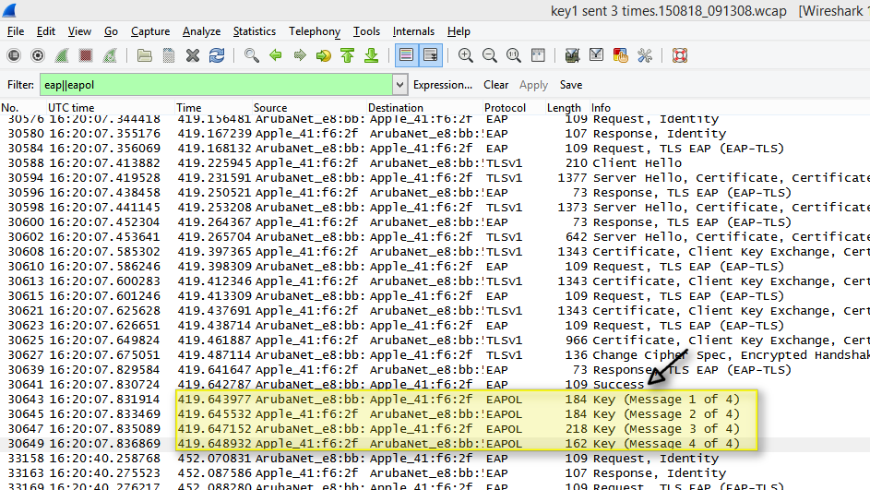Image resolution: width=870 pixels, height=490 pixels.
Task: Select packet 30647 Key Message 3 of 4
Action: coord(435,429)
